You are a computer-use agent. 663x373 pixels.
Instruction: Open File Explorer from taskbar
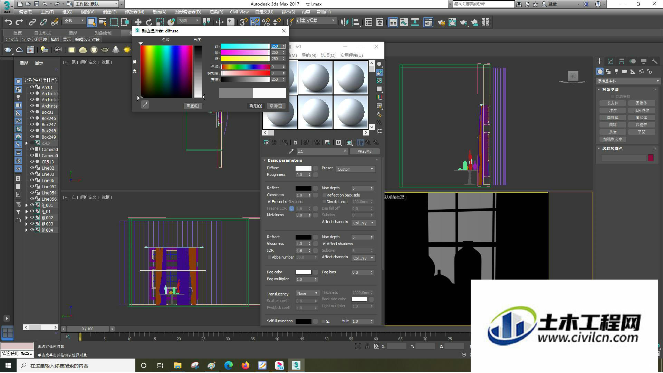click(x=177, y=366)
